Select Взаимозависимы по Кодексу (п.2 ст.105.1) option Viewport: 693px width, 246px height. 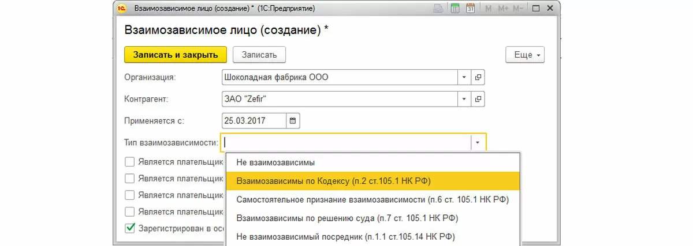coord(373,181)
